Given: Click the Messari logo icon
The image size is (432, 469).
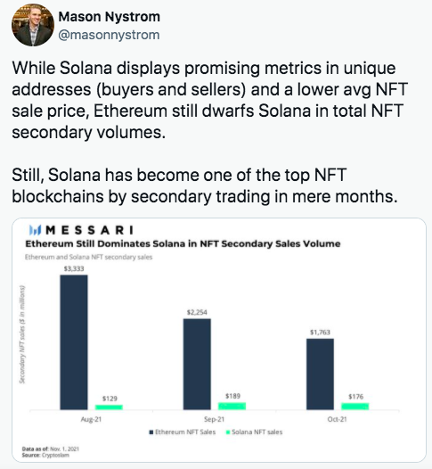Looking at the screenshot, I should pyautogui.click(x=36, y=230).
